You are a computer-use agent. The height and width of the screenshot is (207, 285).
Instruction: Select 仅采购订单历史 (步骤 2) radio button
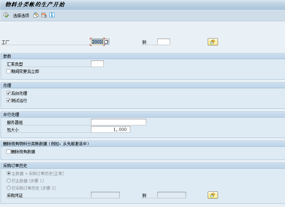[9, 188]
